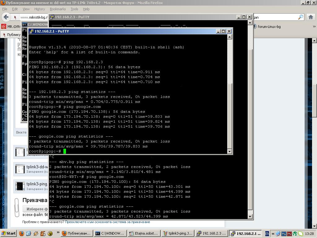The width and height of the screenshot is (317, 238).
Task: Open the EN language indicator
Action: pos(267,233)
